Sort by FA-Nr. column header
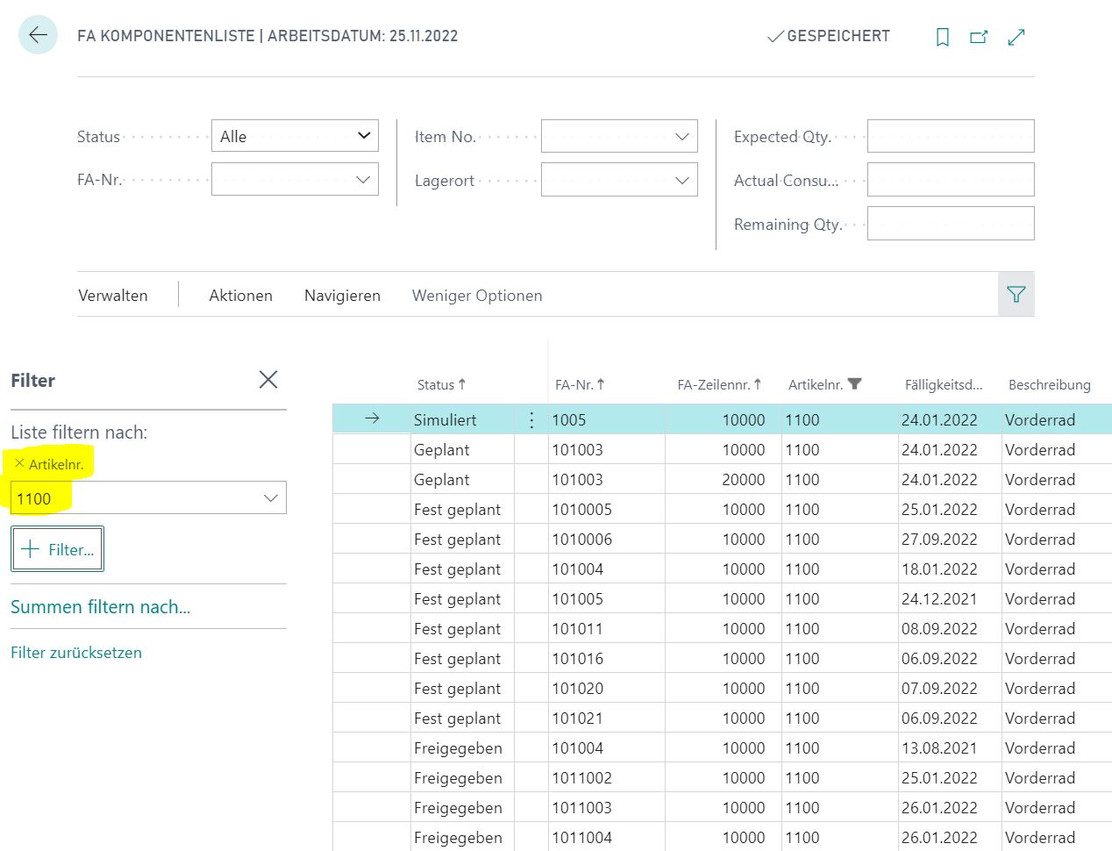The width and height of the screenshot is (1112, 851). [580, 384]
